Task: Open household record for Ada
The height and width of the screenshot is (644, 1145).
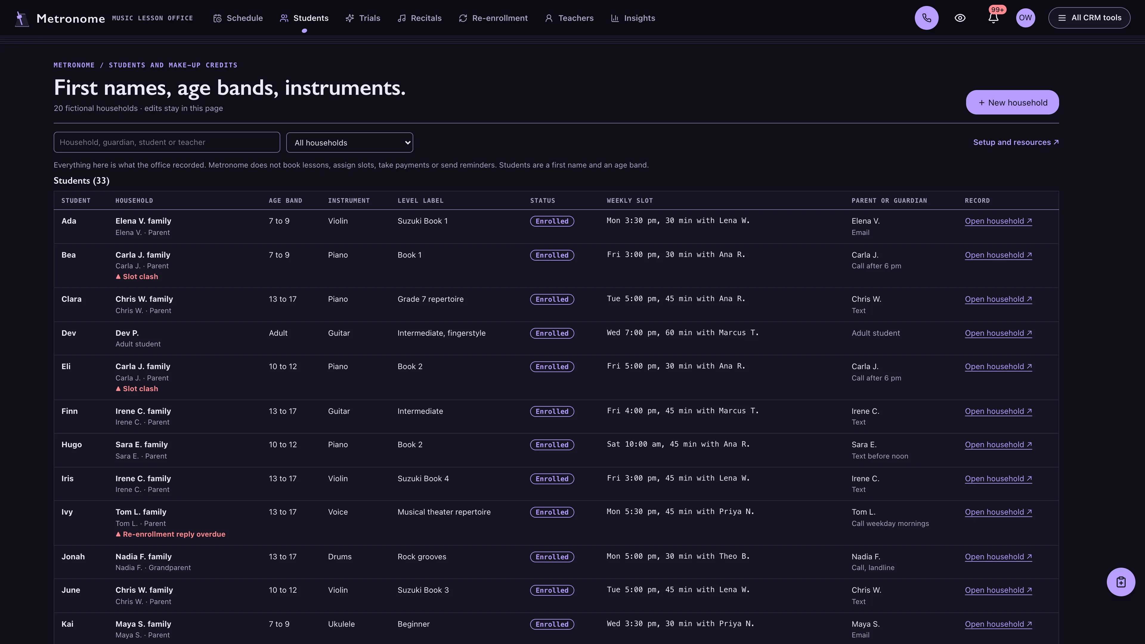Action: 998,221
